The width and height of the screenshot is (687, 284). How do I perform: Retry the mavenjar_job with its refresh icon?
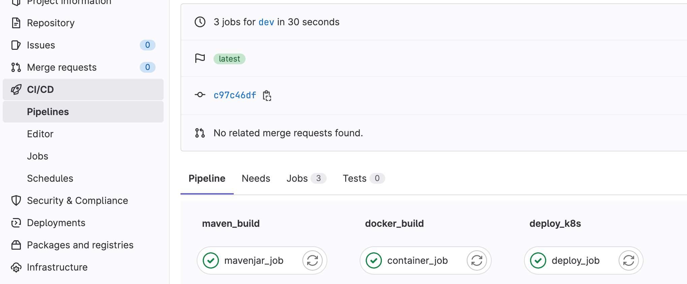[312, 260]
